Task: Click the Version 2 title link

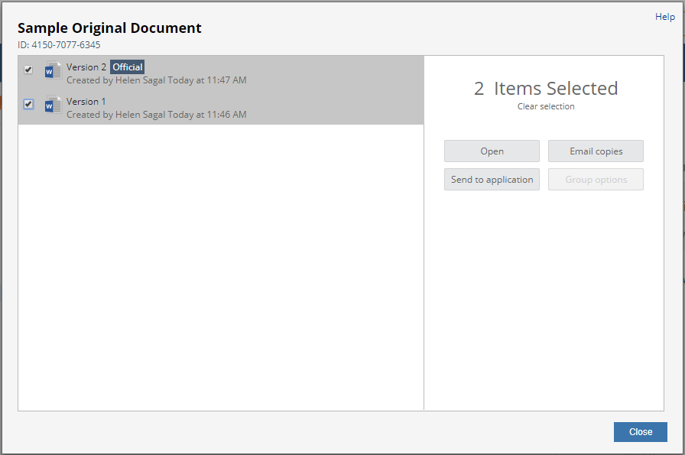Action: tap(86, 67)
